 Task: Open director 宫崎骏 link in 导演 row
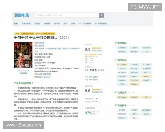pyautogui.click(x=42, y=43)
